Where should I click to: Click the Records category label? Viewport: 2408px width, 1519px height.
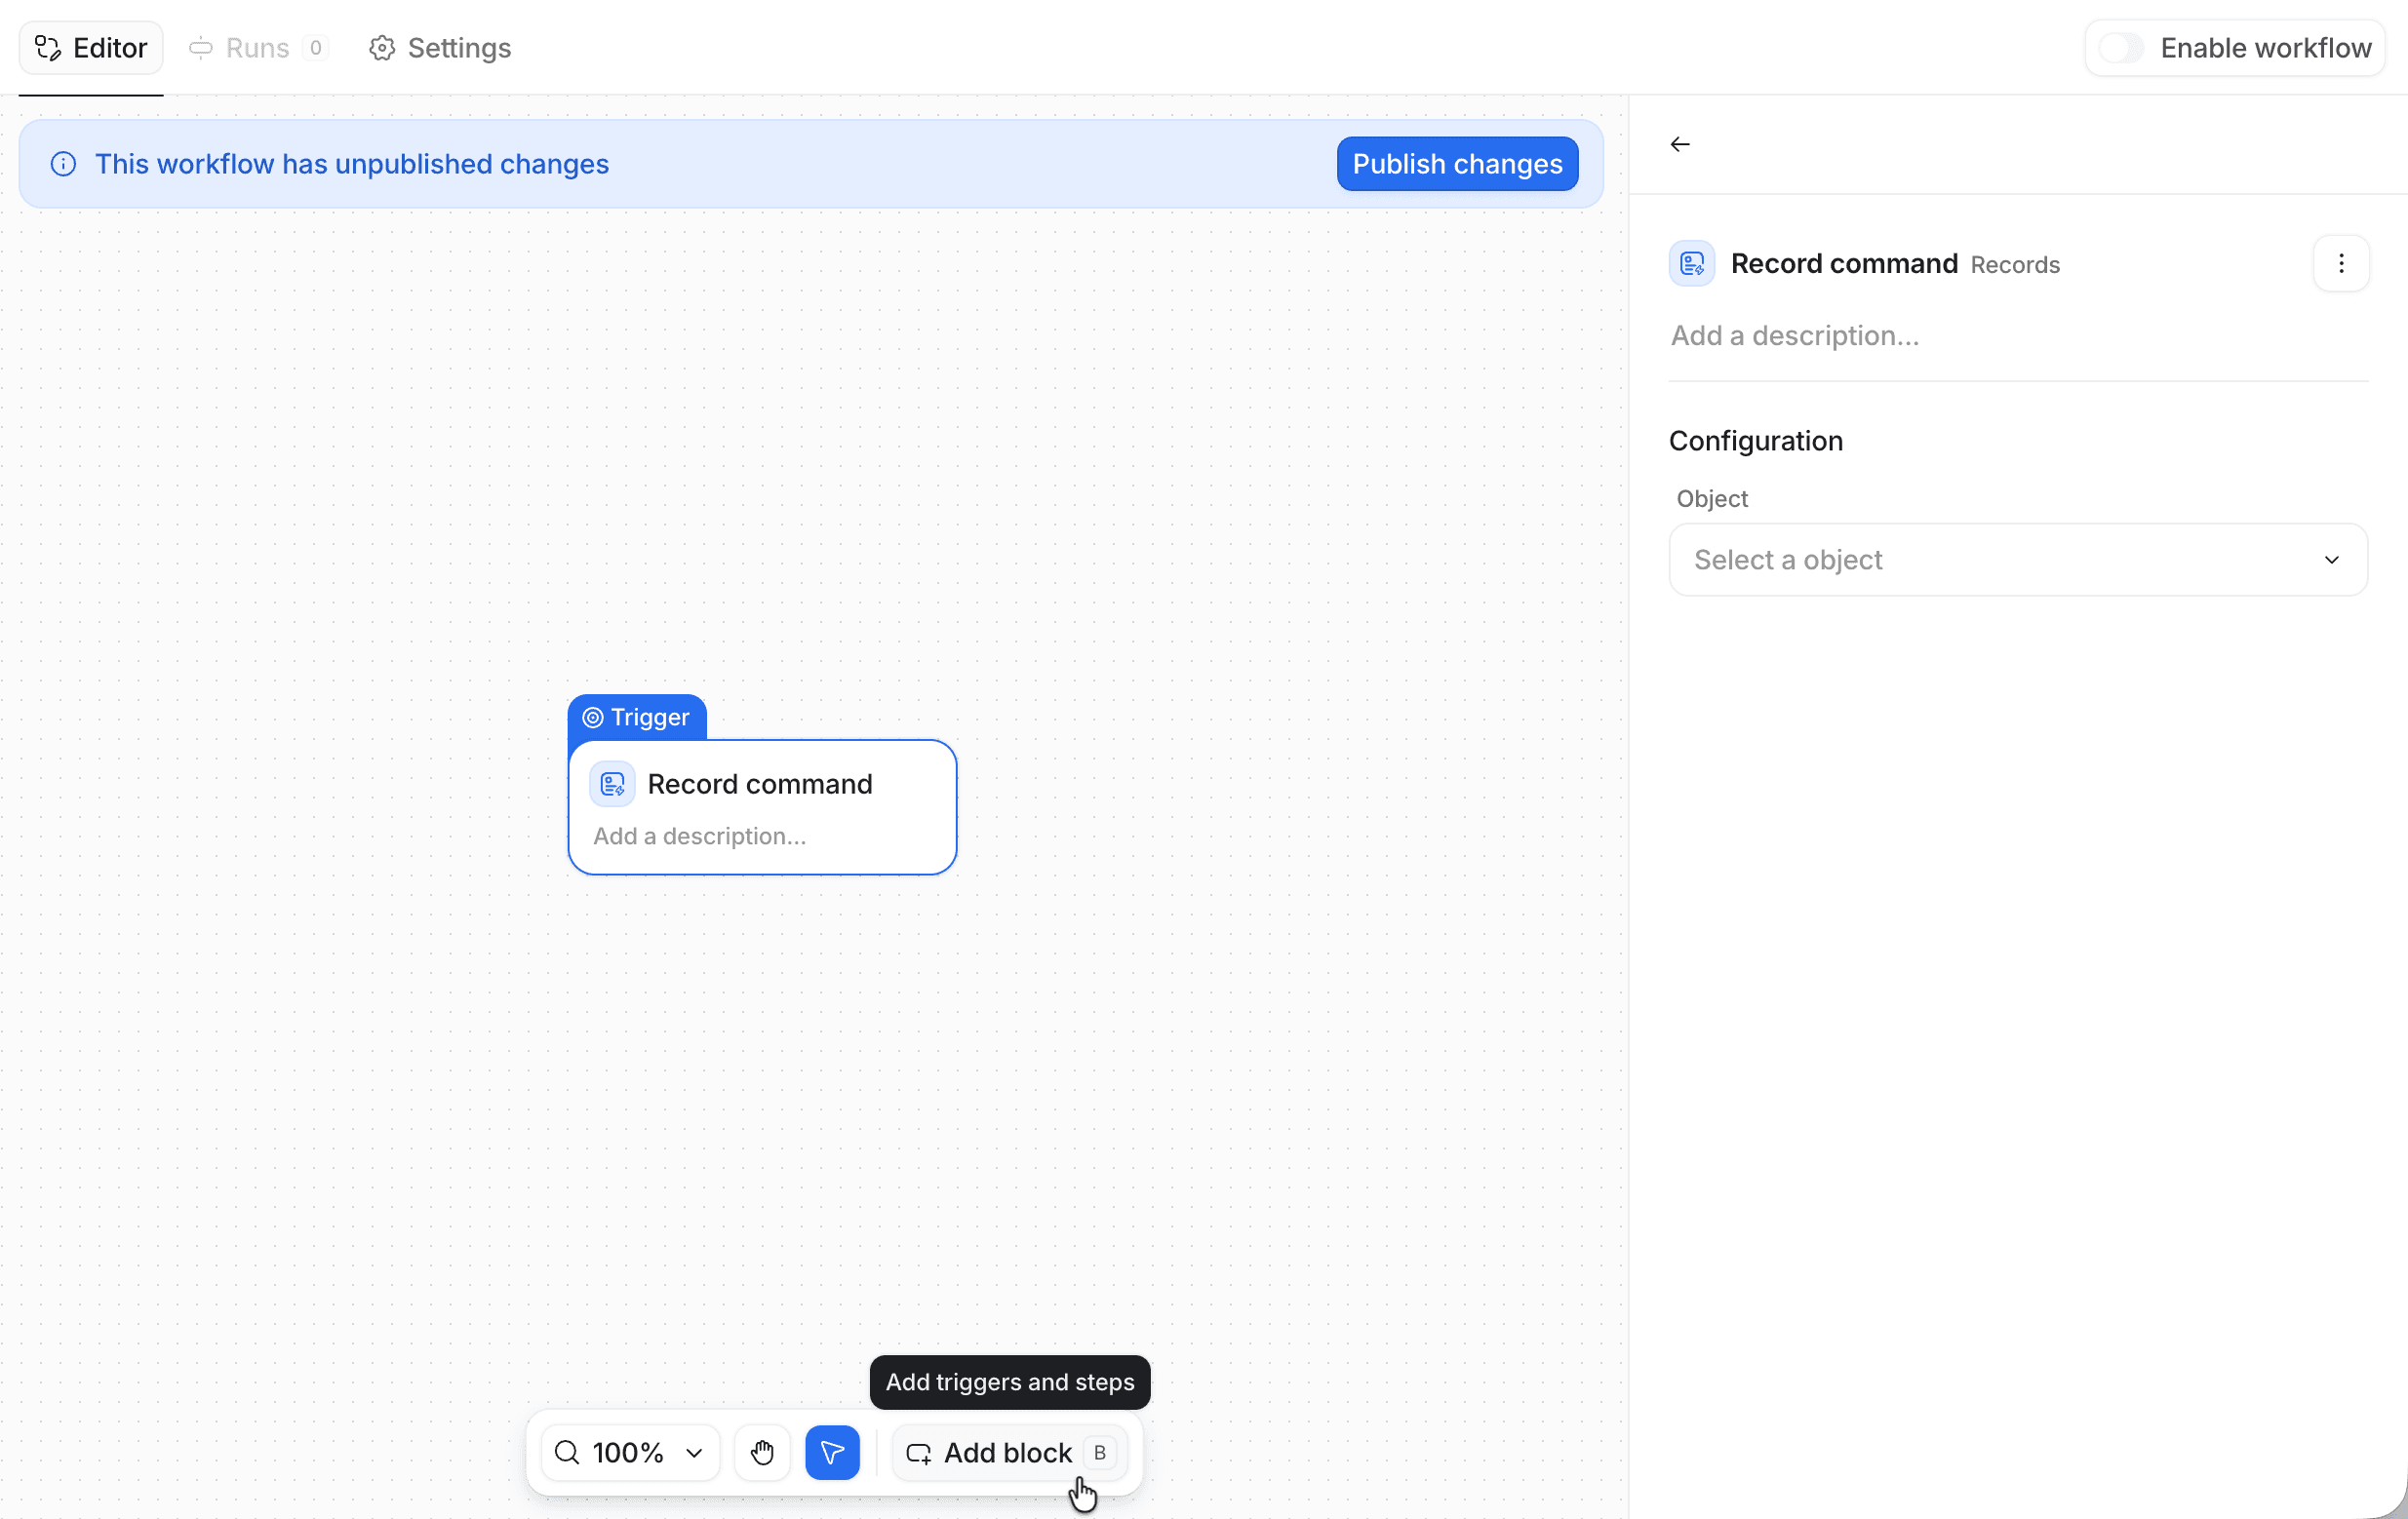[x=2015, y=265]
